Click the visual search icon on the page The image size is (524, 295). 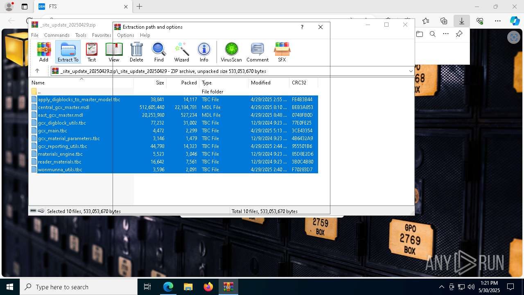(x=513, y=38)
